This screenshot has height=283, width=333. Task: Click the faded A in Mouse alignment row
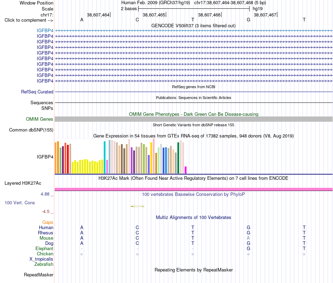(x=248, y=238)
